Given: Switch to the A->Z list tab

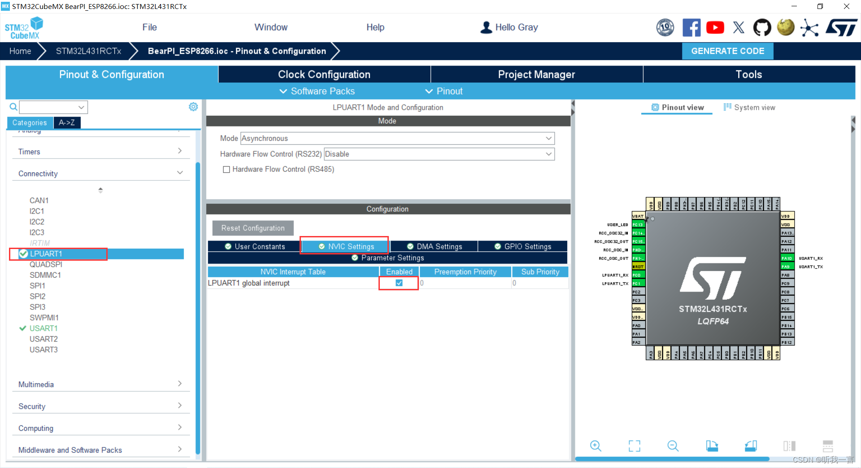Looking at the screenshot, I should coord(67,122).
